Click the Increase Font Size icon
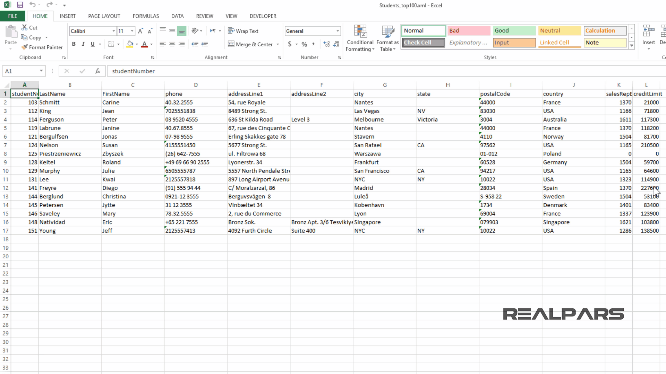This screenshot has width=666, height=374. click(140, 31)
